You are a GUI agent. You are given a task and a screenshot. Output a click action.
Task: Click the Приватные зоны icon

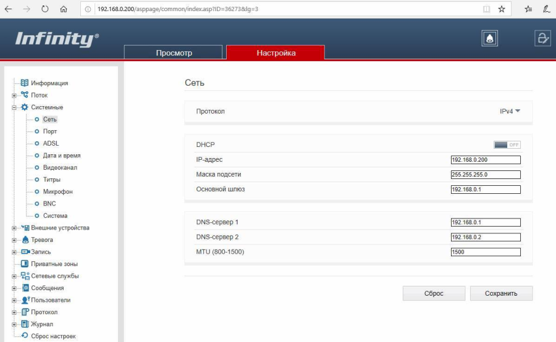[x=25, y=264]
